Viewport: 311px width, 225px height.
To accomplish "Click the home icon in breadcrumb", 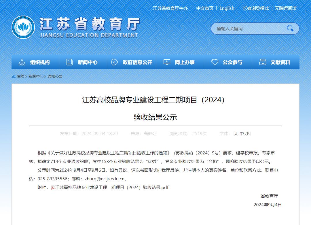I will tap(14, 76).
